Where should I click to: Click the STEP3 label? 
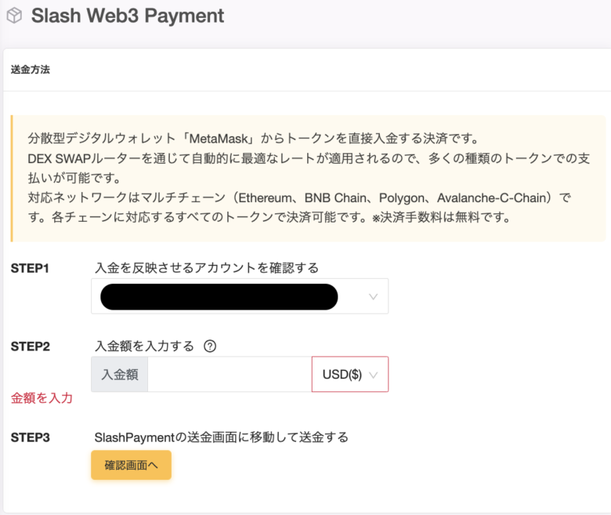31,437
